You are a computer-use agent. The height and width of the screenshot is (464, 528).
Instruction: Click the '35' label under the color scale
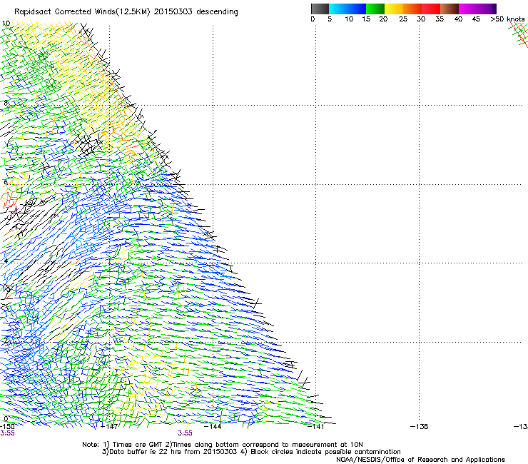click(x=440, y=19)
